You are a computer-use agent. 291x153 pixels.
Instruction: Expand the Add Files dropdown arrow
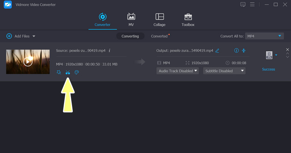34,36
